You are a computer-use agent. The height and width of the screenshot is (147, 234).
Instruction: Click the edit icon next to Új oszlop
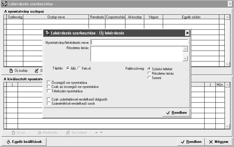pyautogui.click(x=36, y=71)
